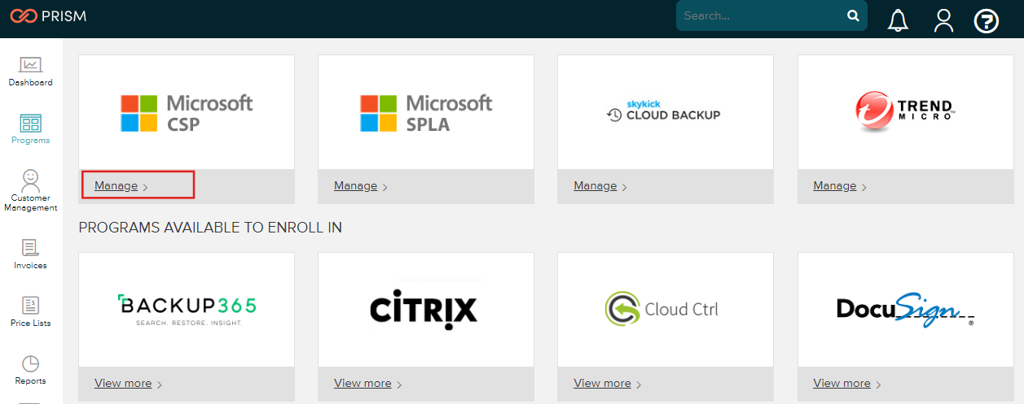Click the Dashboard chart icon
This screenshot has height=404, width=1024.
coord(31,65)
